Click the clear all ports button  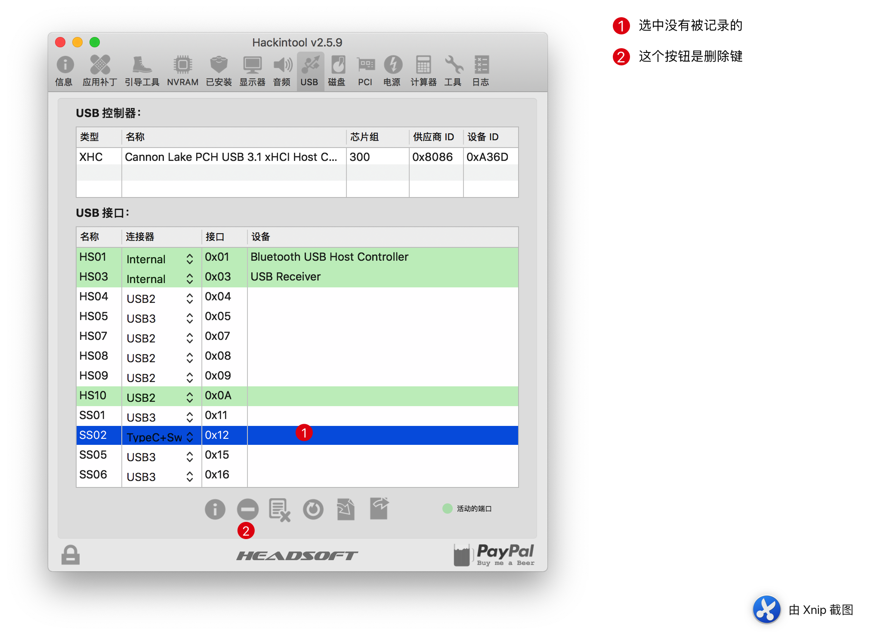click(x=280, y=510)
